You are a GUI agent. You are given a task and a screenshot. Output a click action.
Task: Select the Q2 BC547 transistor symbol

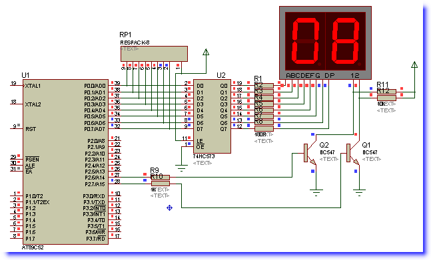(x=310, y=153)
